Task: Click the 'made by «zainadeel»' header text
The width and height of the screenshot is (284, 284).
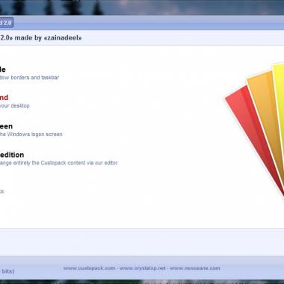Action: point(48,38)
